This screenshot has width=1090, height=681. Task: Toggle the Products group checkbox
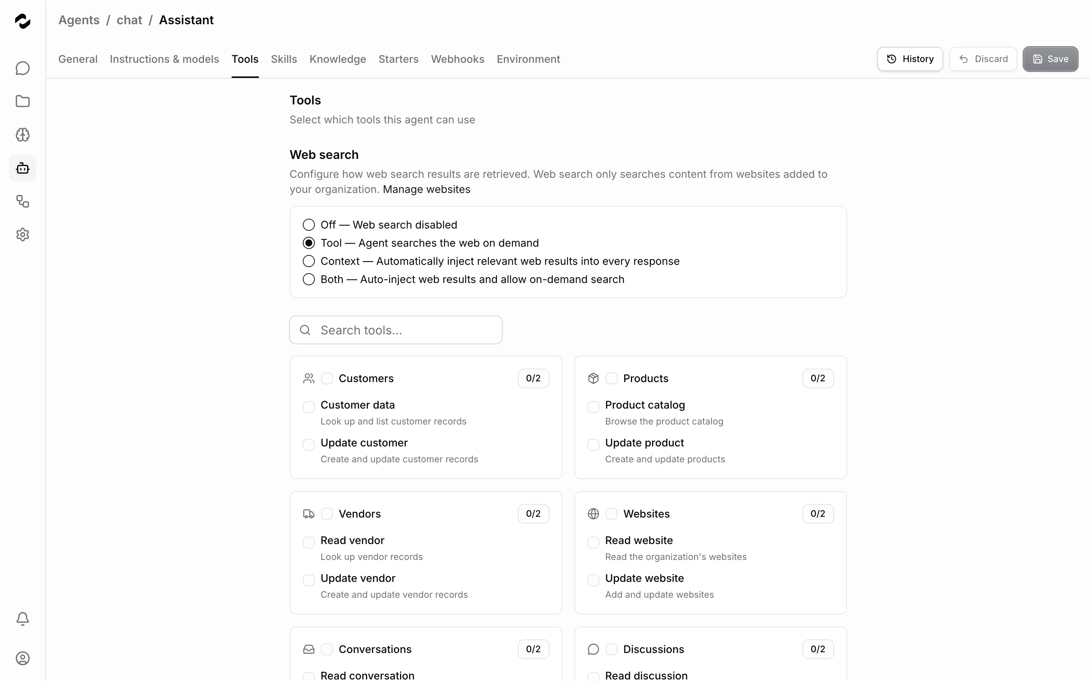[x=611, y=378]
